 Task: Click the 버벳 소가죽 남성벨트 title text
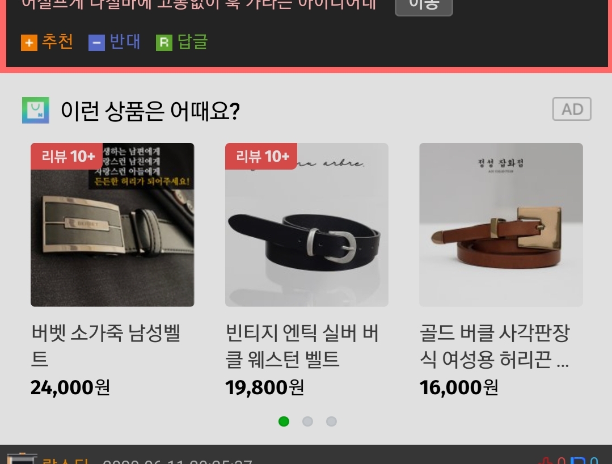[x=105, y=346]
